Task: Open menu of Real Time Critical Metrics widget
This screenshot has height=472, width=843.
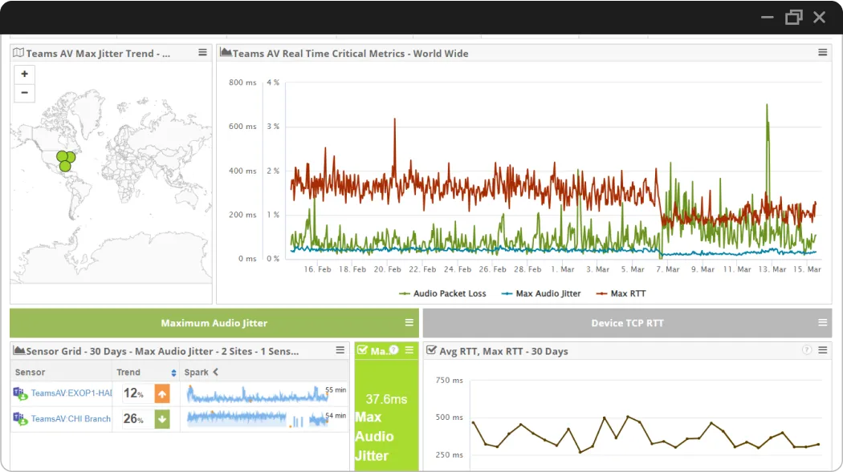Action: (x=823, y=53)
